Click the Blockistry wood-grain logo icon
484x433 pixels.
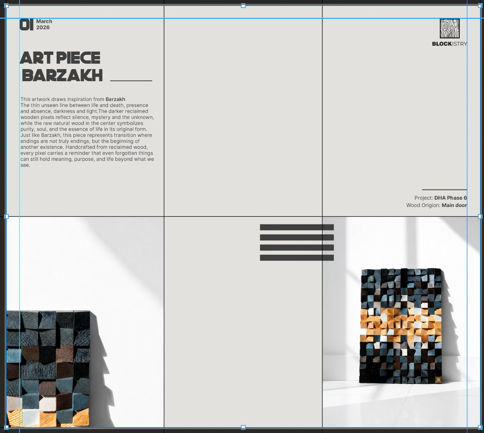pyautogui.click(x=449, y=29)
